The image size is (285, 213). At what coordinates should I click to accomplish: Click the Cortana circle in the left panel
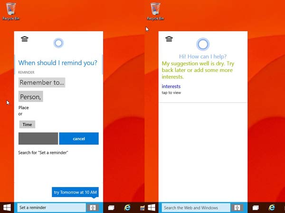[x=58, y=43]
